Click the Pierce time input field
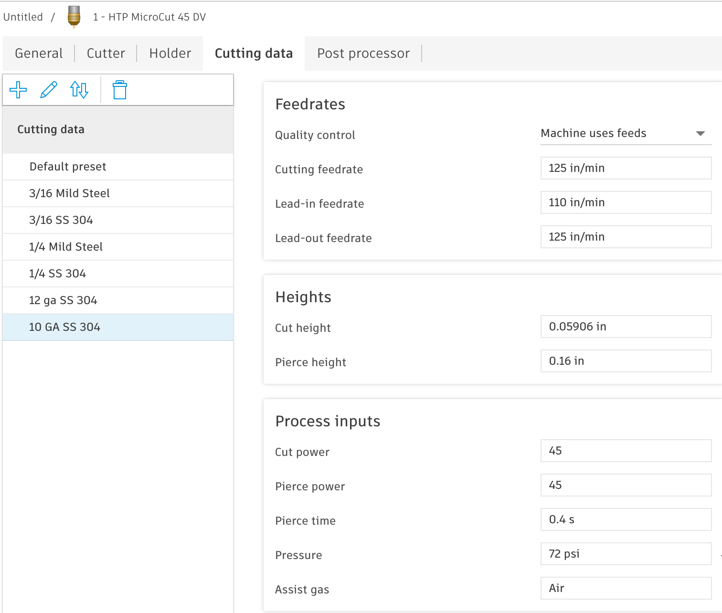The width and height of the screenshot is (722, 613). 626,519
